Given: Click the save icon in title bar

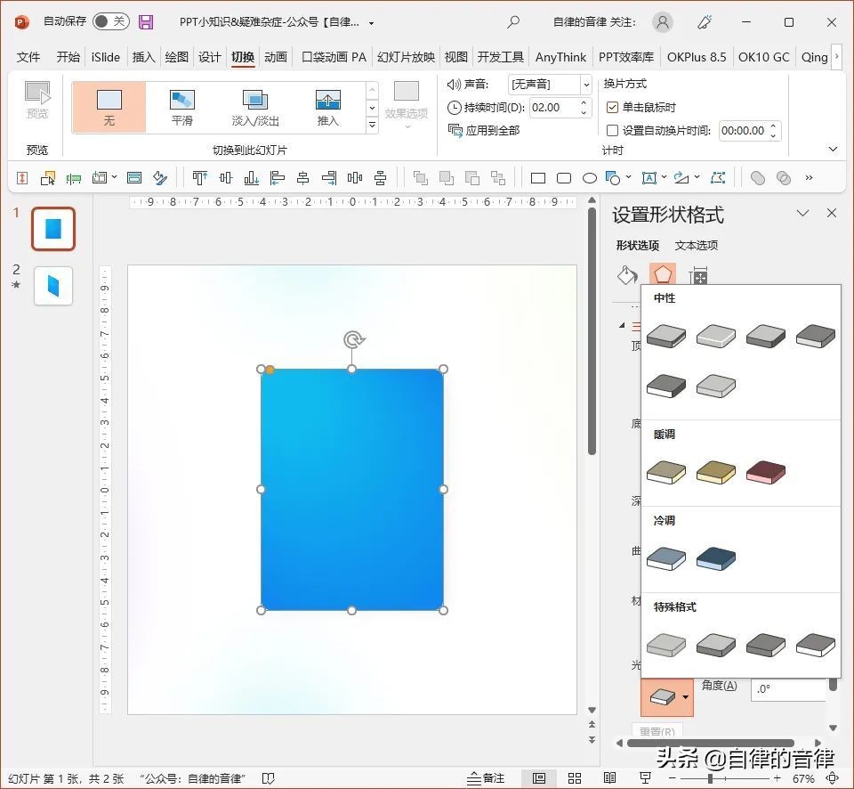Looking at the screenshot, I should point(146,22).
